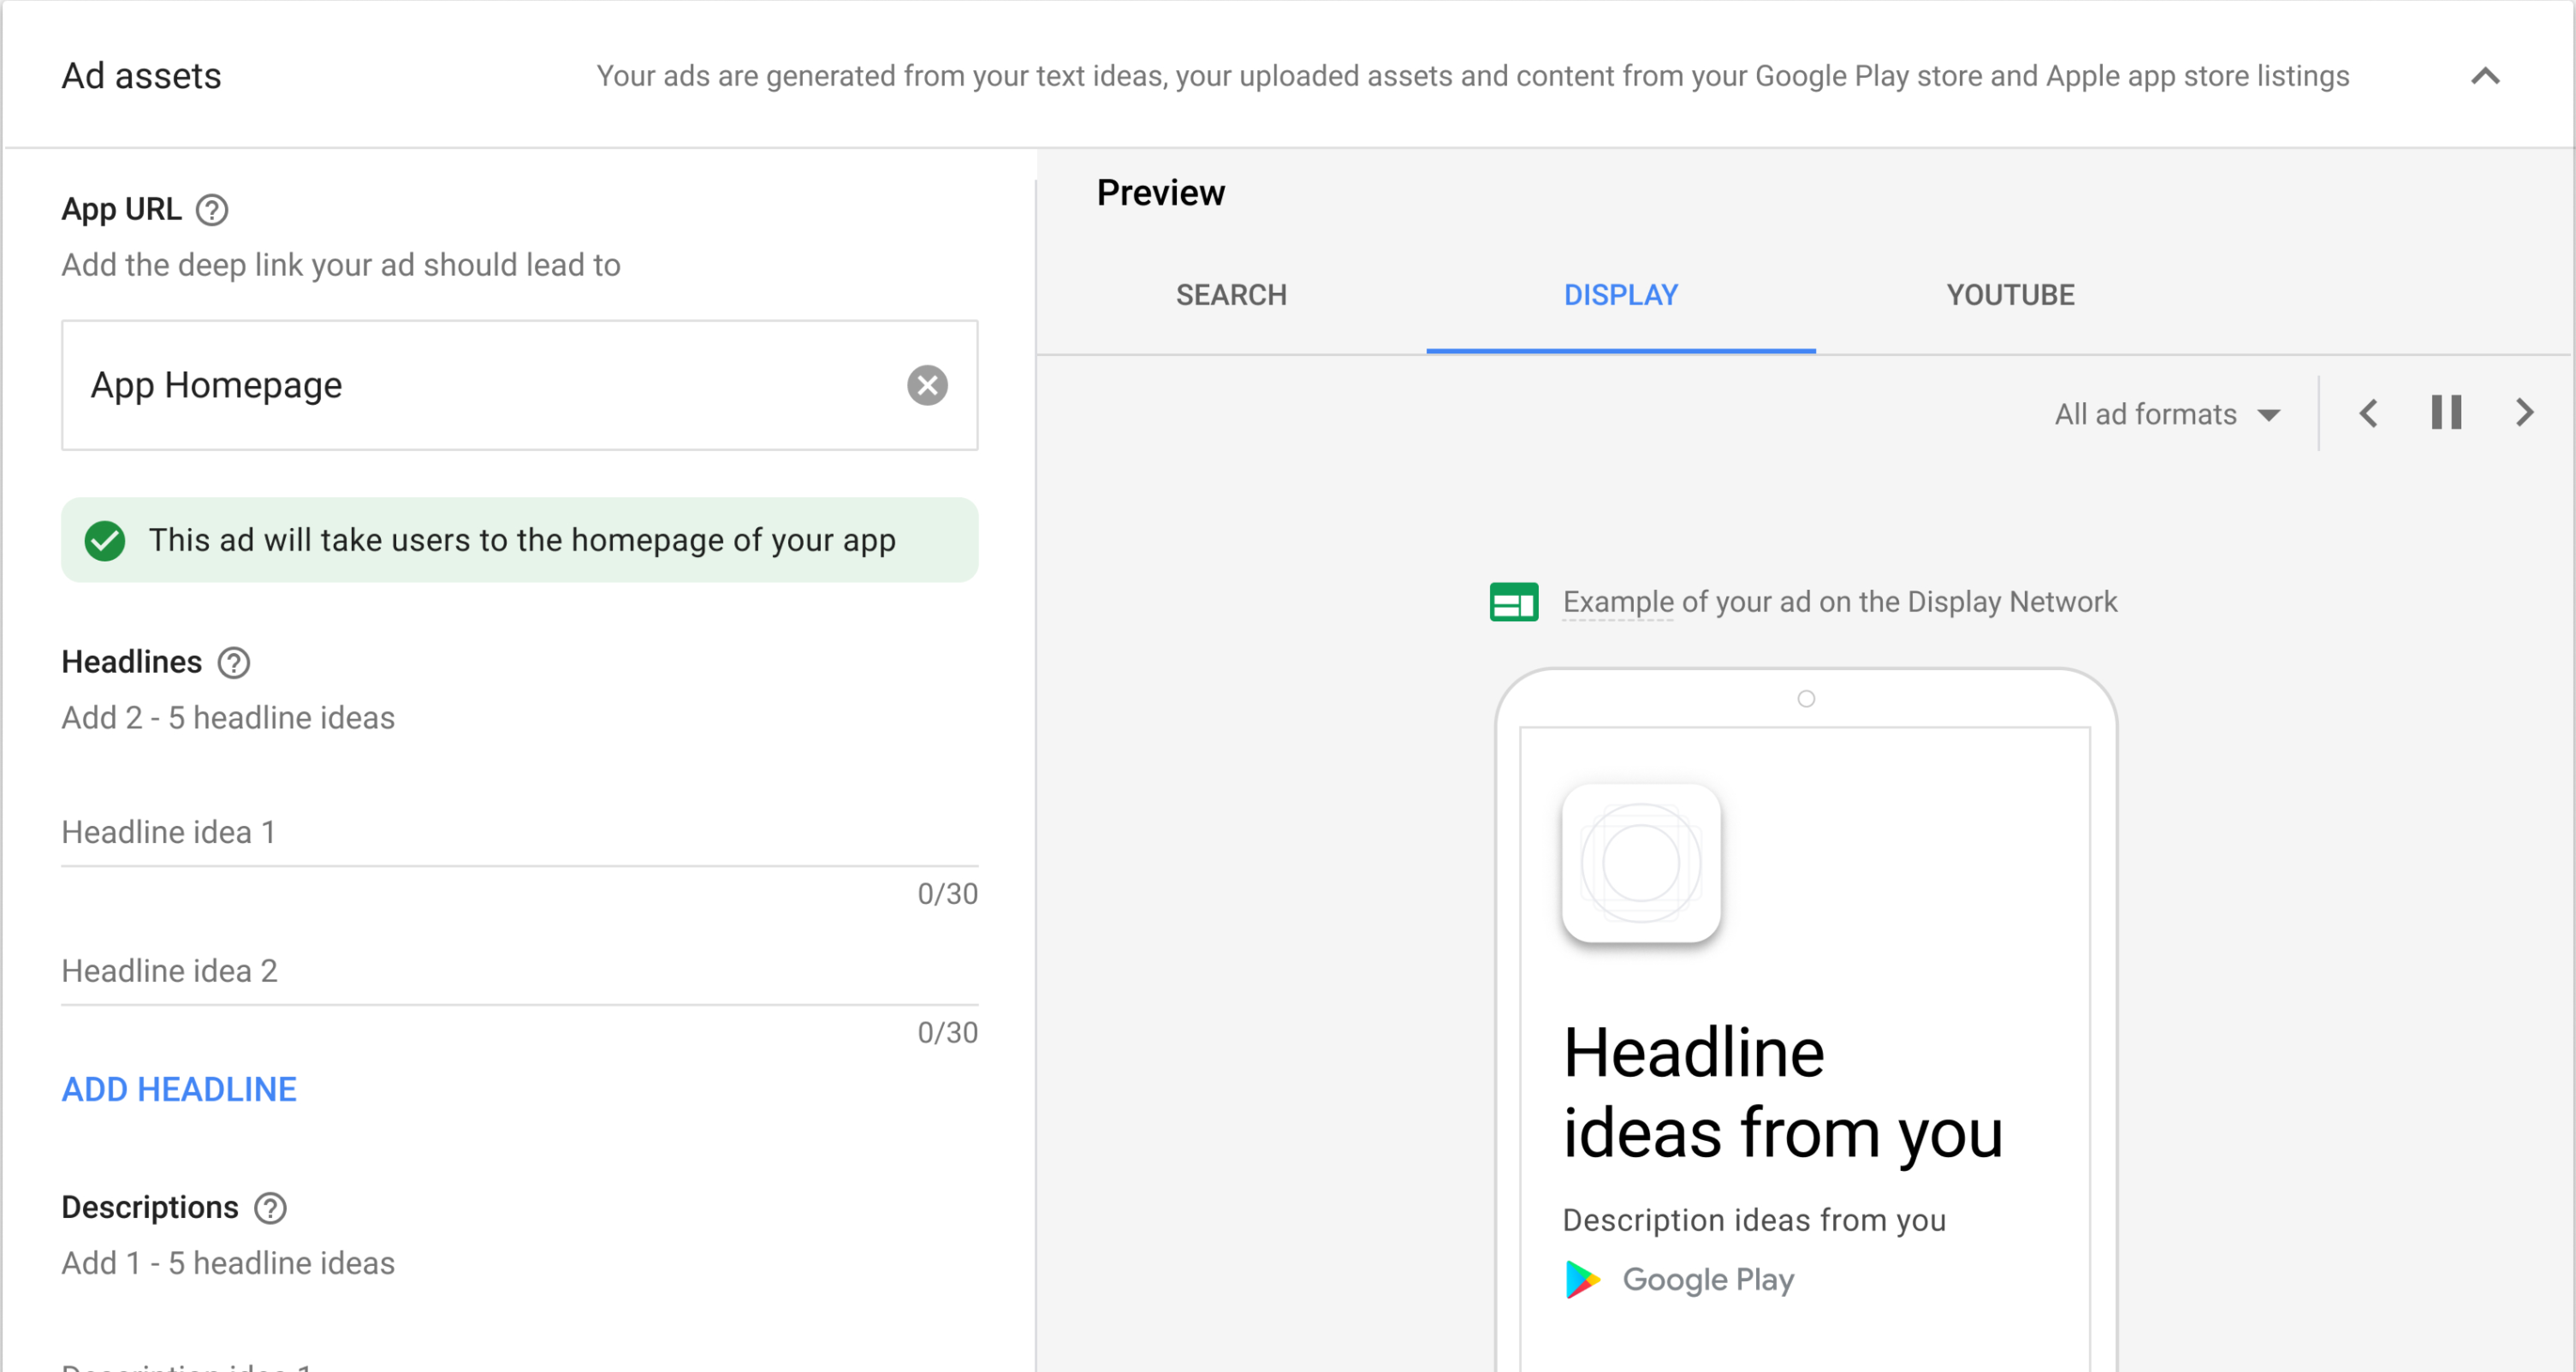The width and height of the screenshot is (2576, 1372).
Task: Click 'Example of your ad on the Display Network'
Action: [x=1840, y=602]
